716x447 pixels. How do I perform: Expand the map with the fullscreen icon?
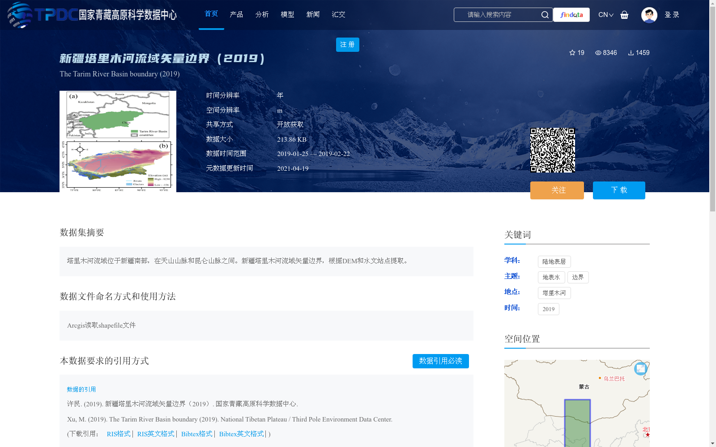tap(640, 369)
